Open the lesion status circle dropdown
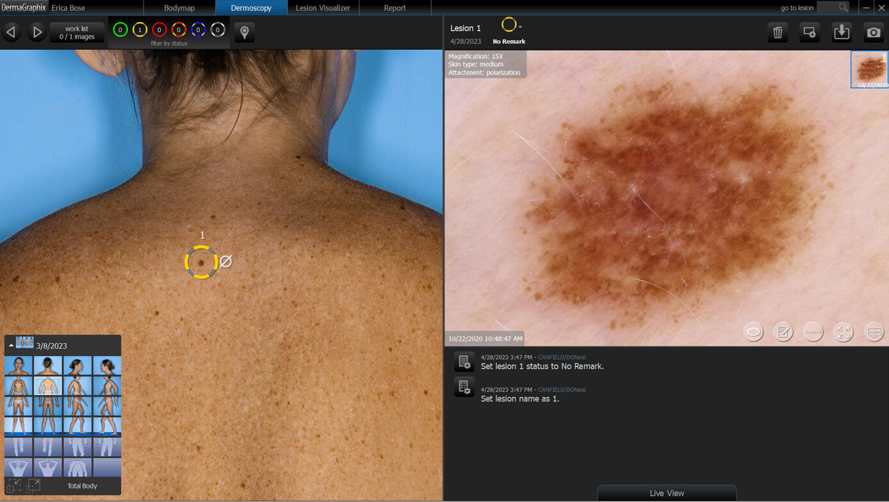The width and height of the screenshot is (889, 502). (511, 26)
